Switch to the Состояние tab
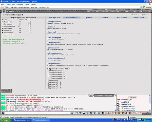The image size is (152, 122). pos(122,18)
